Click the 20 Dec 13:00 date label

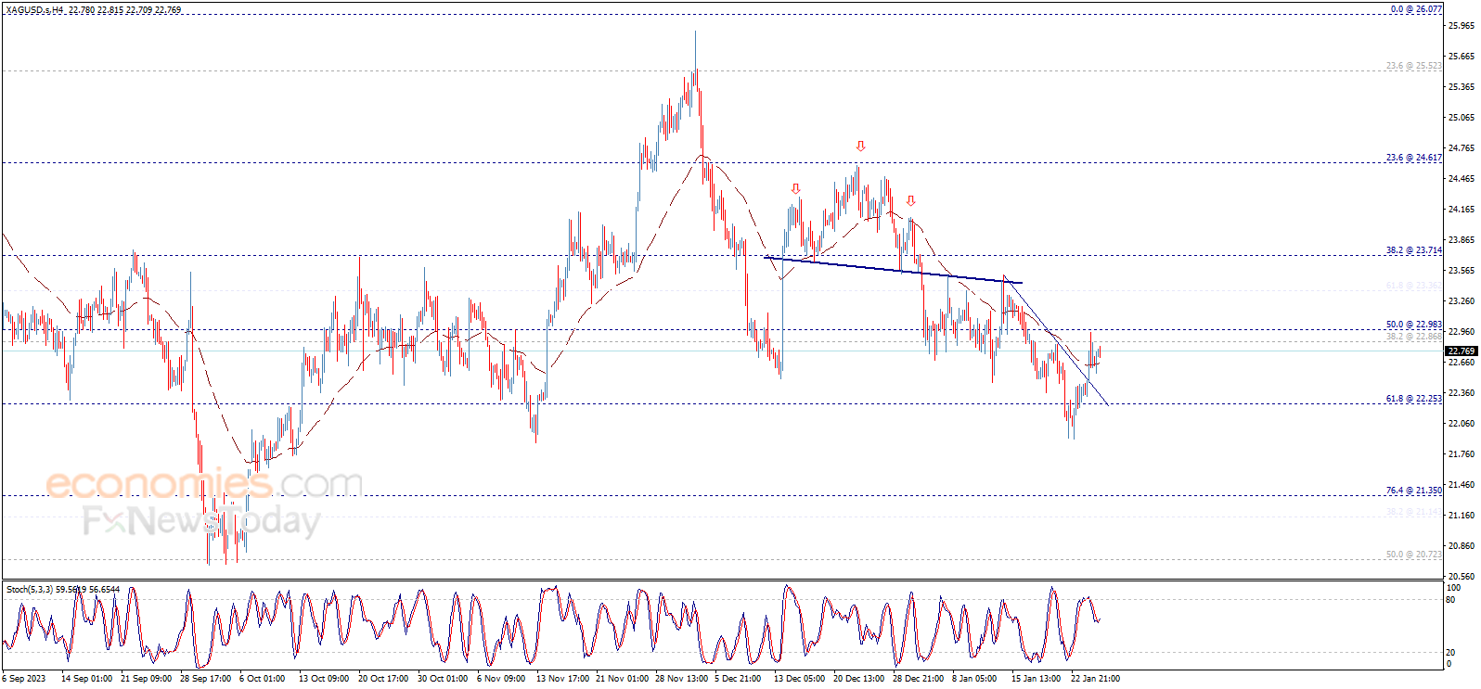coord(858,679)
